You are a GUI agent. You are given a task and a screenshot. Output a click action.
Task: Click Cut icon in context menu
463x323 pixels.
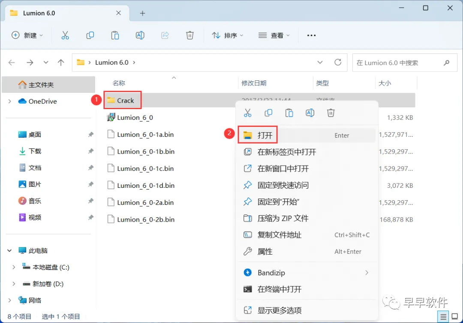(x=247, y=113)
